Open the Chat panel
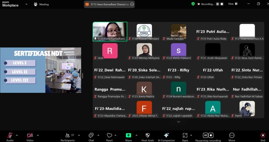 coord(91,135)
